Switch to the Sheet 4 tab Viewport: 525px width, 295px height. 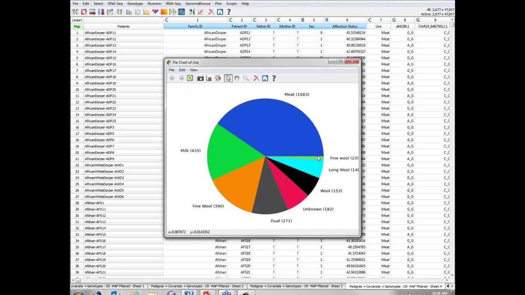coord(395,286)
